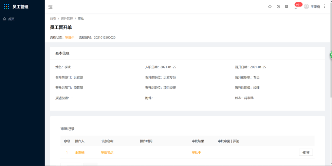Click the 晋升前职级 value 专员

(x=256, y=78)
